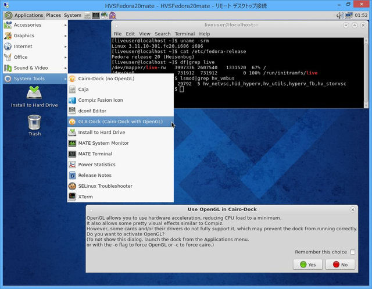Click the terminal vertical scrollbar
The width and height of the screenshot is (372, 289).
366,72
